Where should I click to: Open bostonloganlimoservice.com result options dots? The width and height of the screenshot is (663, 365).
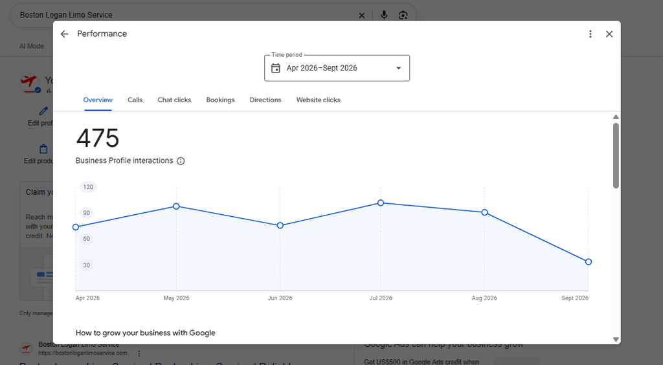(139, 353)
